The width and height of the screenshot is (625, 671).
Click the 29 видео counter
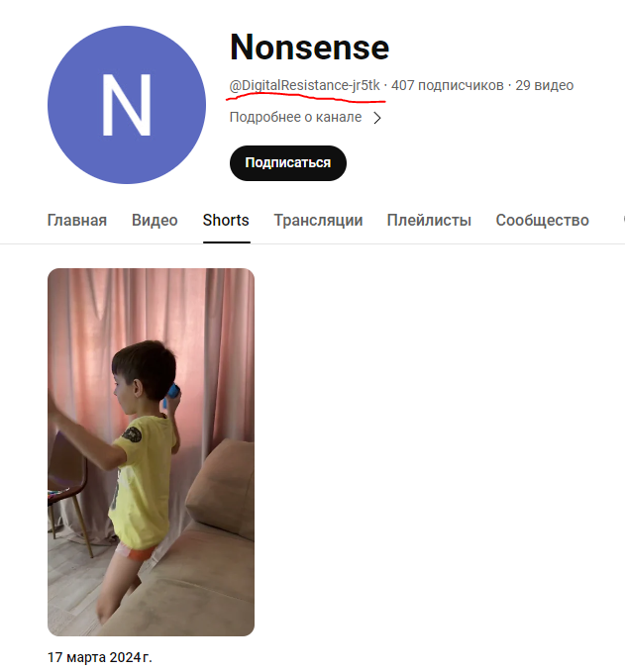tap(545, 85)
